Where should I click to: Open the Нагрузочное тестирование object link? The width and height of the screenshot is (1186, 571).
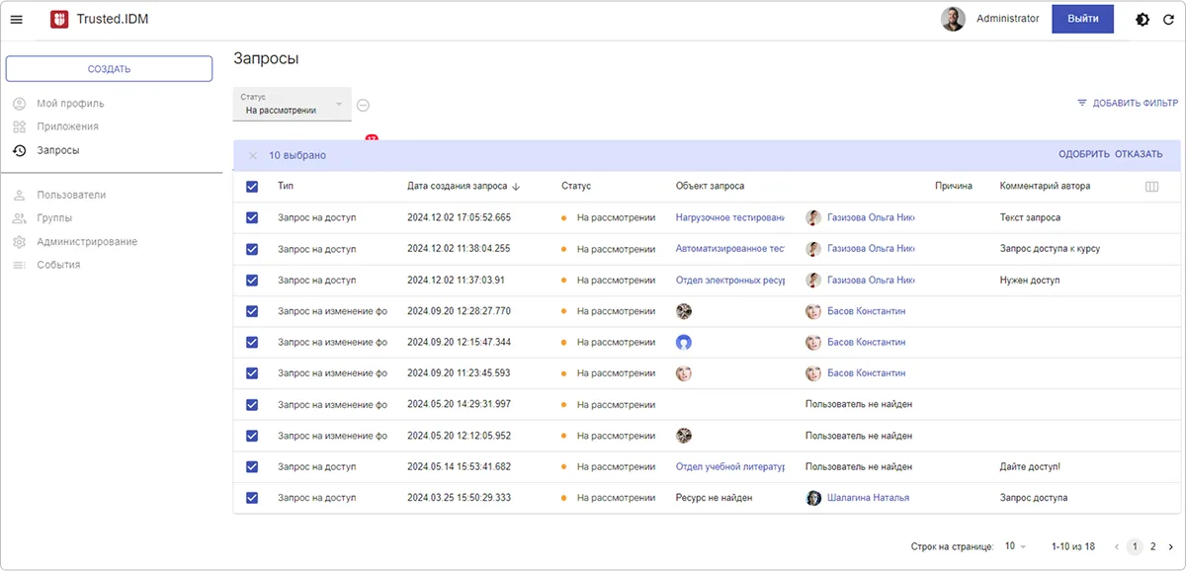729,217
